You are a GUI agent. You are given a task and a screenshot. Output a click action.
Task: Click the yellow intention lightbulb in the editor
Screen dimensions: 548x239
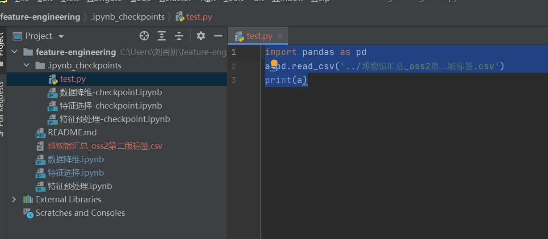click(274, 64)
